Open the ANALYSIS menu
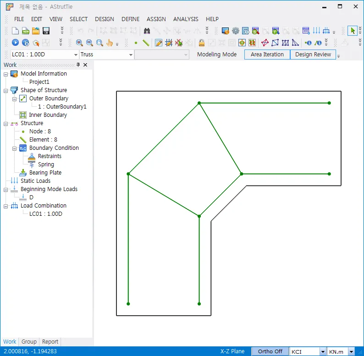Screen dimensions: 364x356 coord(186,19)
